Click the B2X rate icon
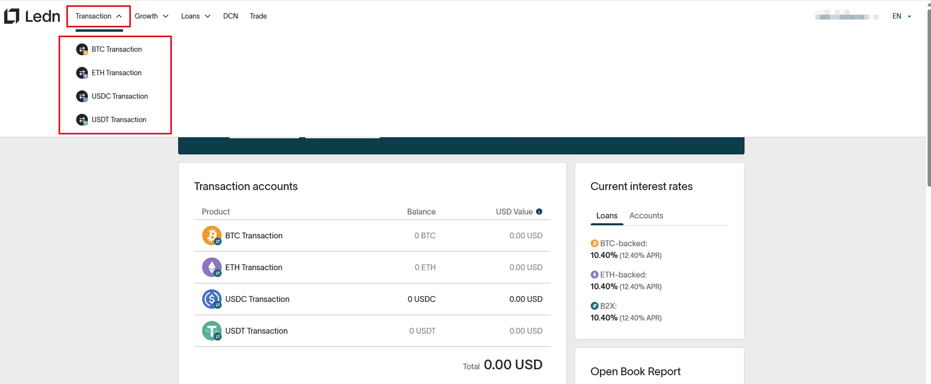The width and height of the screenshot is (931, 384). [x=595, y=306]
